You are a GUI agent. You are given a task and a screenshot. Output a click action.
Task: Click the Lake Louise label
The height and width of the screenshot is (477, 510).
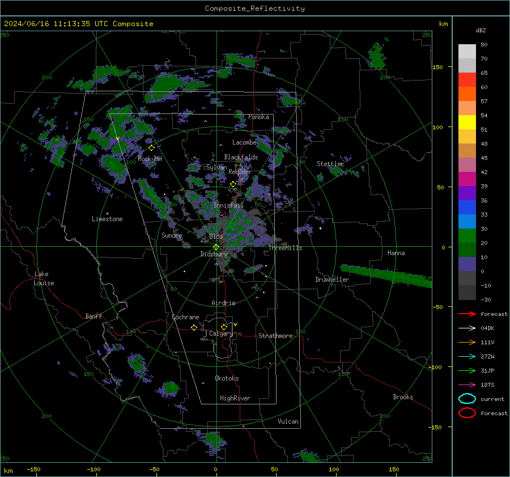point(44,278)
